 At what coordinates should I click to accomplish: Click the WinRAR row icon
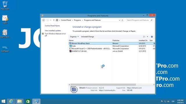[x=70, y=51]
